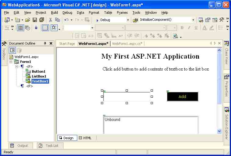Start debugging with the blue play arrow
Screen dimensions: 231x156
tap(97, 20)
